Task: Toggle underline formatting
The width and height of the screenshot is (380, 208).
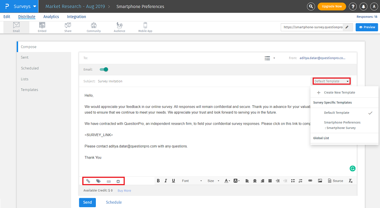Action: pos(174,181)
